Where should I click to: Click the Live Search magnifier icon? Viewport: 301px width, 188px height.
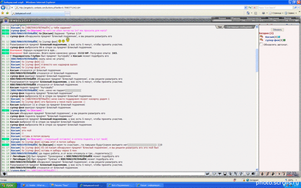click(295, 8)
